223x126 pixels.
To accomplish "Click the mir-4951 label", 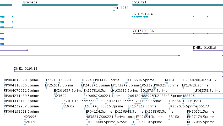I will coord(121,8).
